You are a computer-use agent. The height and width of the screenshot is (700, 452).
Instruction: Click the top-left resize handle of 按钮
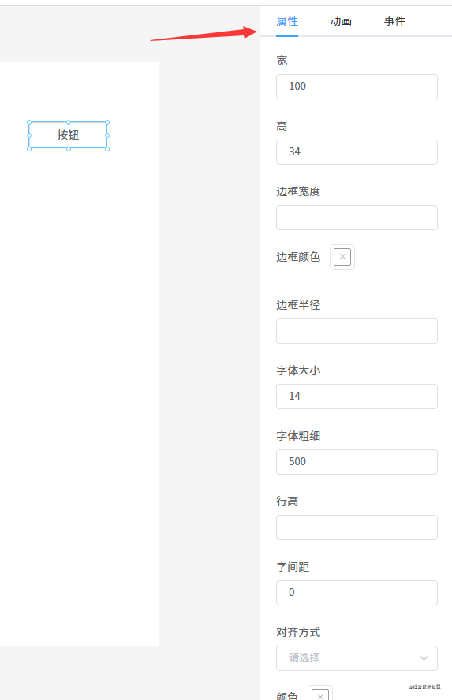tap(29, 122)
